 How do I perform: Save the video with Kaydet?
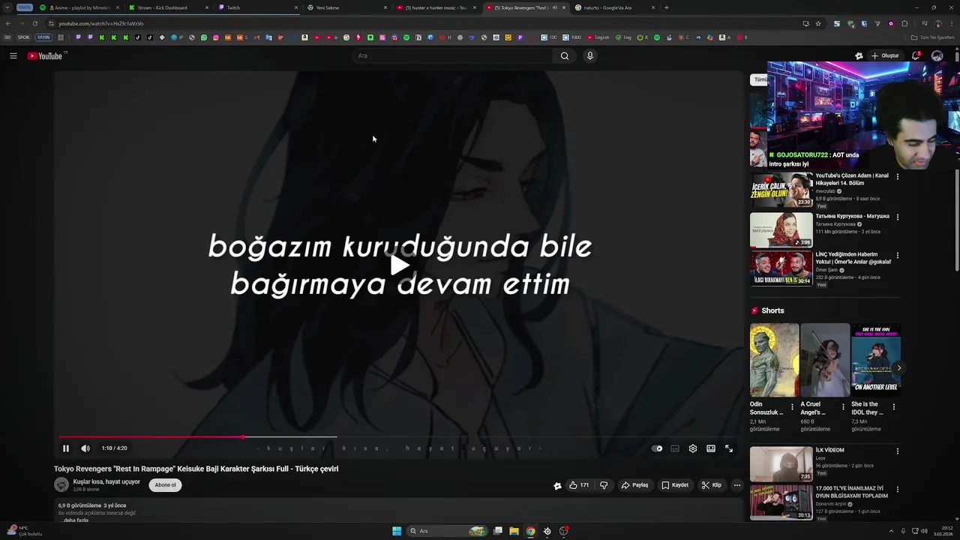click(675, 485)
